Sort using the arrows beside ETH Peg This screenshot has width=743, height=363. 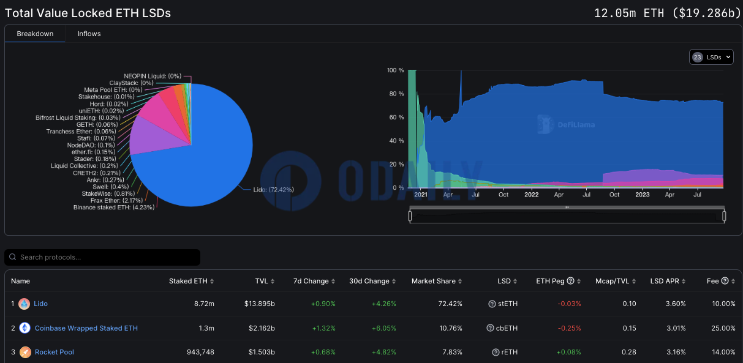point(579,282)
